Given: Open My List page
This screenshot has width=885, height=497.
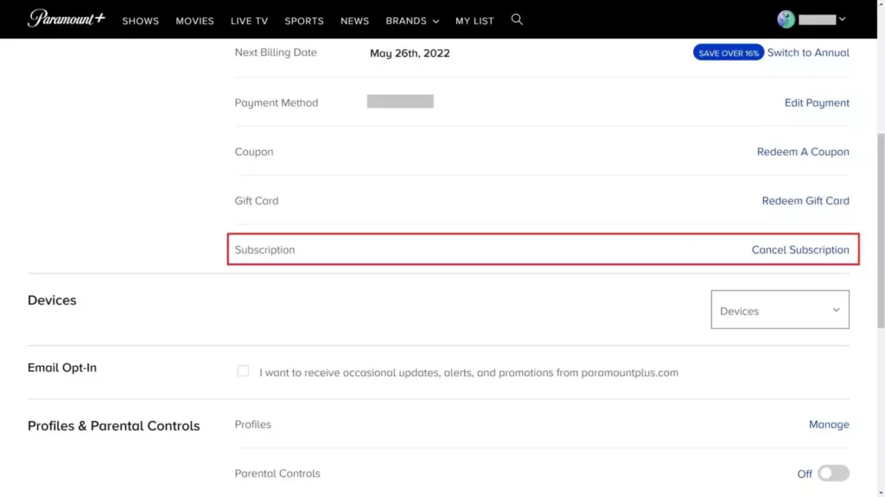Looking at the screenshot, I should click(x=474, y=21).
